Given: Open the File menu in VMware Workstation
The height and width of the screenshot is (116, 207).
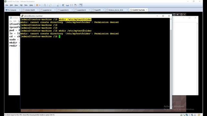Looking at the screenshot, I should pos(7,5).
